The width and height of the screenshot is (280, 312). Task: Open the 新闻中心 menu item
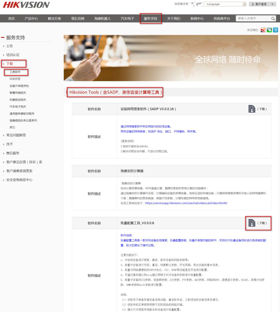[x=197, y=19]
